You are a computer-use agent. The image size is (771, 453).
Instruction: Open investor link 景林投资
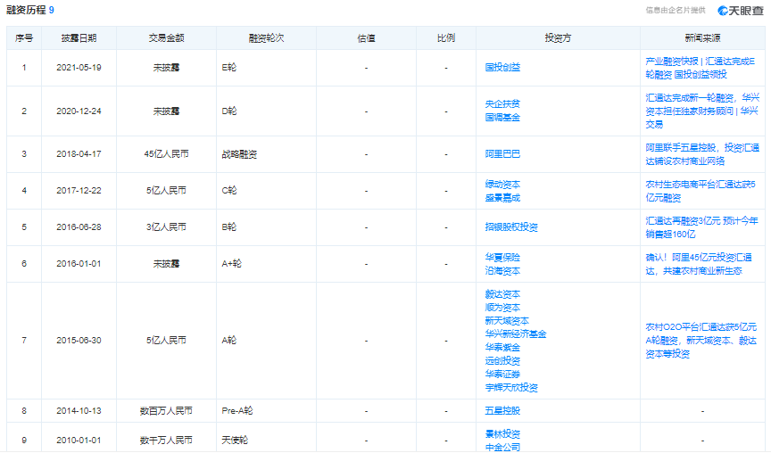coord(502,434)
